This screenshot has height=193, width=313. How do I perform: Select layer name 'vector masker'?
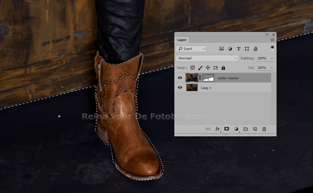[228, 78]
